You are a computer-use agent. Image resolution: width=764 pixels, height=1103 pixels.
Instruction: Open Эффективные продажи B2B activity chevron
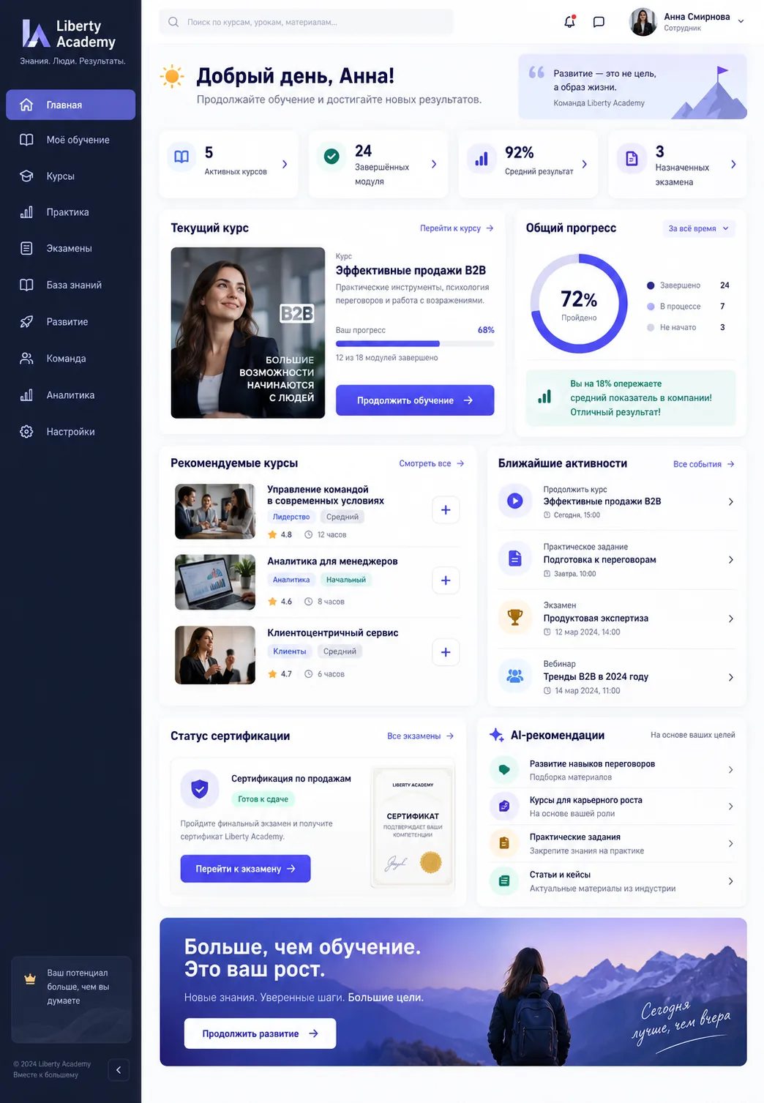point(730,501)
